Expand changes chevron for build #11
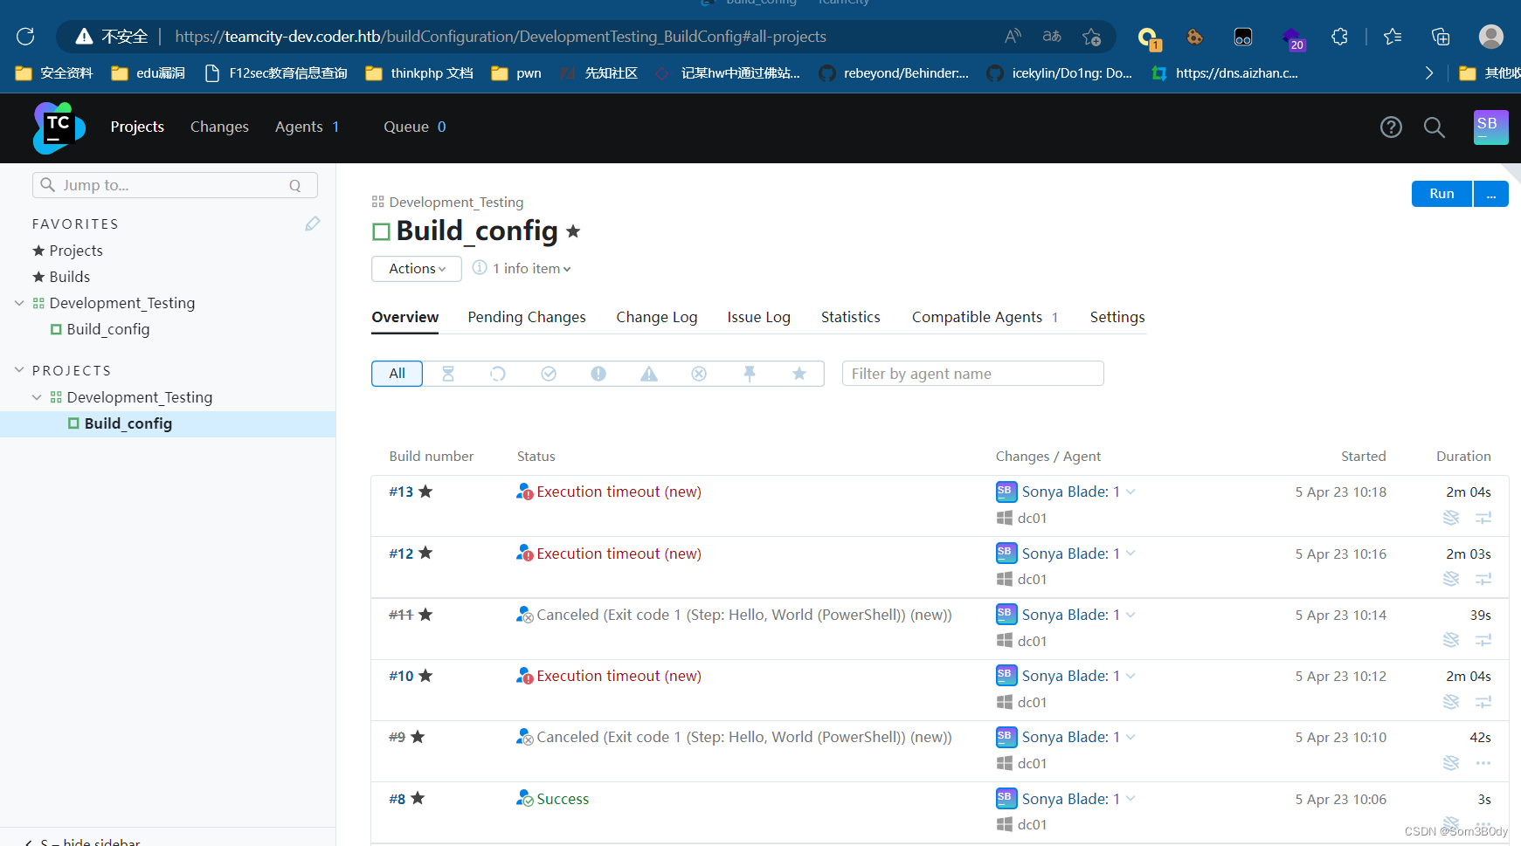 click(1130, 615)
